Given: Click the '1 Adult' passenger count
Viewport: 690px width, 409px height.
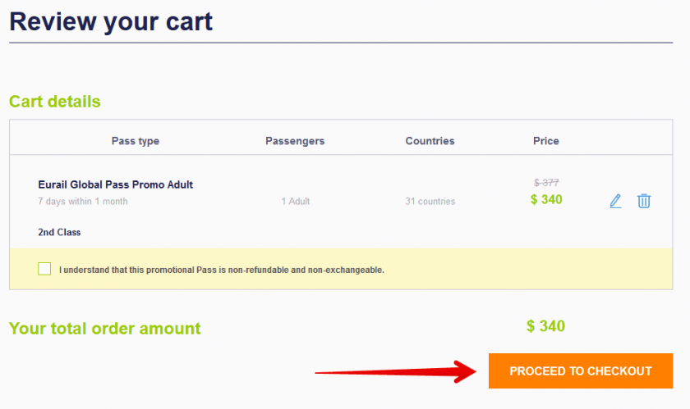Looking at the screenshot, I should point(296,202).
